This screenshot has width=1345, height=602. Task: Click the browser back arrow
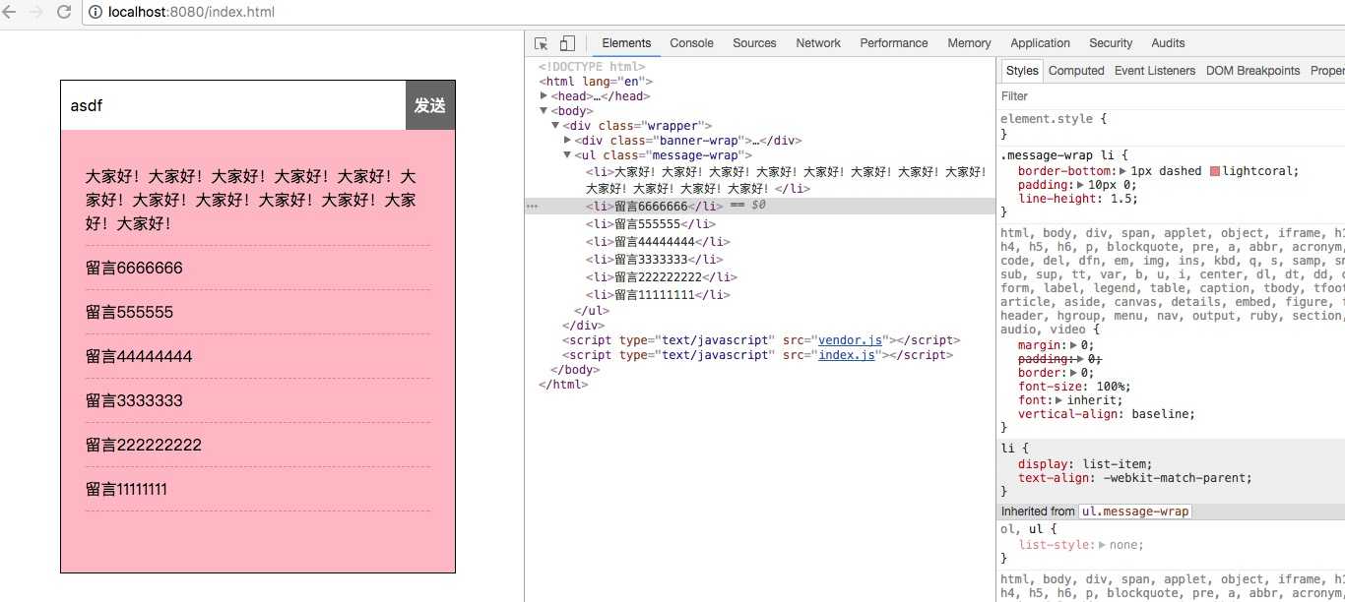(x=11, y=13)
